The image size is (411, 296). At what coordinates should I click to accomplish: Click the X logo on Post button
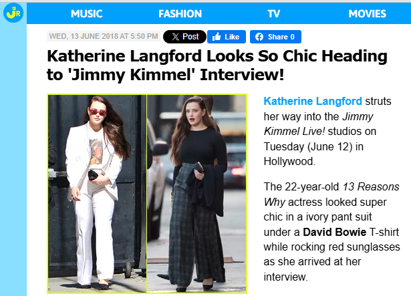tap(175, 37)
